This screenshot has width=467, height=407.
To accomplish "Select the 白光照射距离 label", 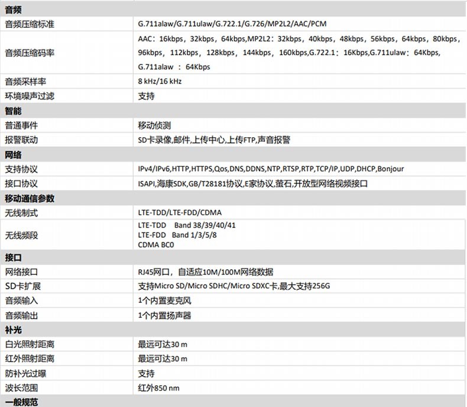I will pos(30,344).
